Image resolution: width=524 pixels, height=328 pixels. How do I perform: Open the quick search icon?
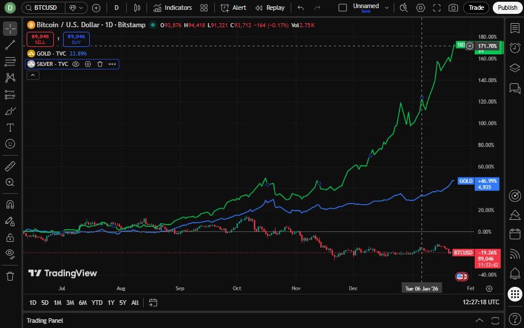(x=404, y=8)
